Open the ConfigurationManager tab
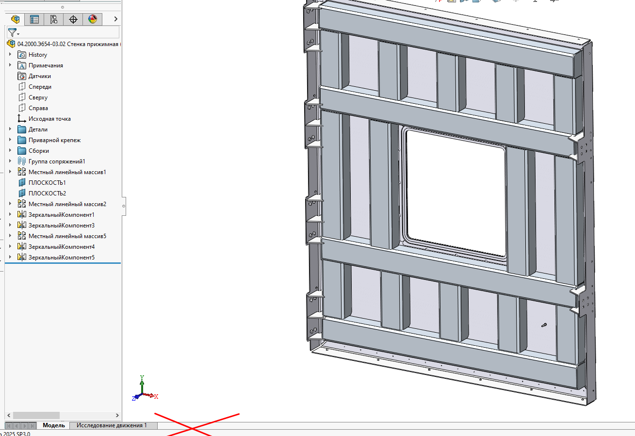 point(54,19)
